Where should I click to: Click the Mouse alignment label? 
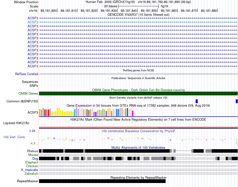pyautogui.click(x=33, y=155)
